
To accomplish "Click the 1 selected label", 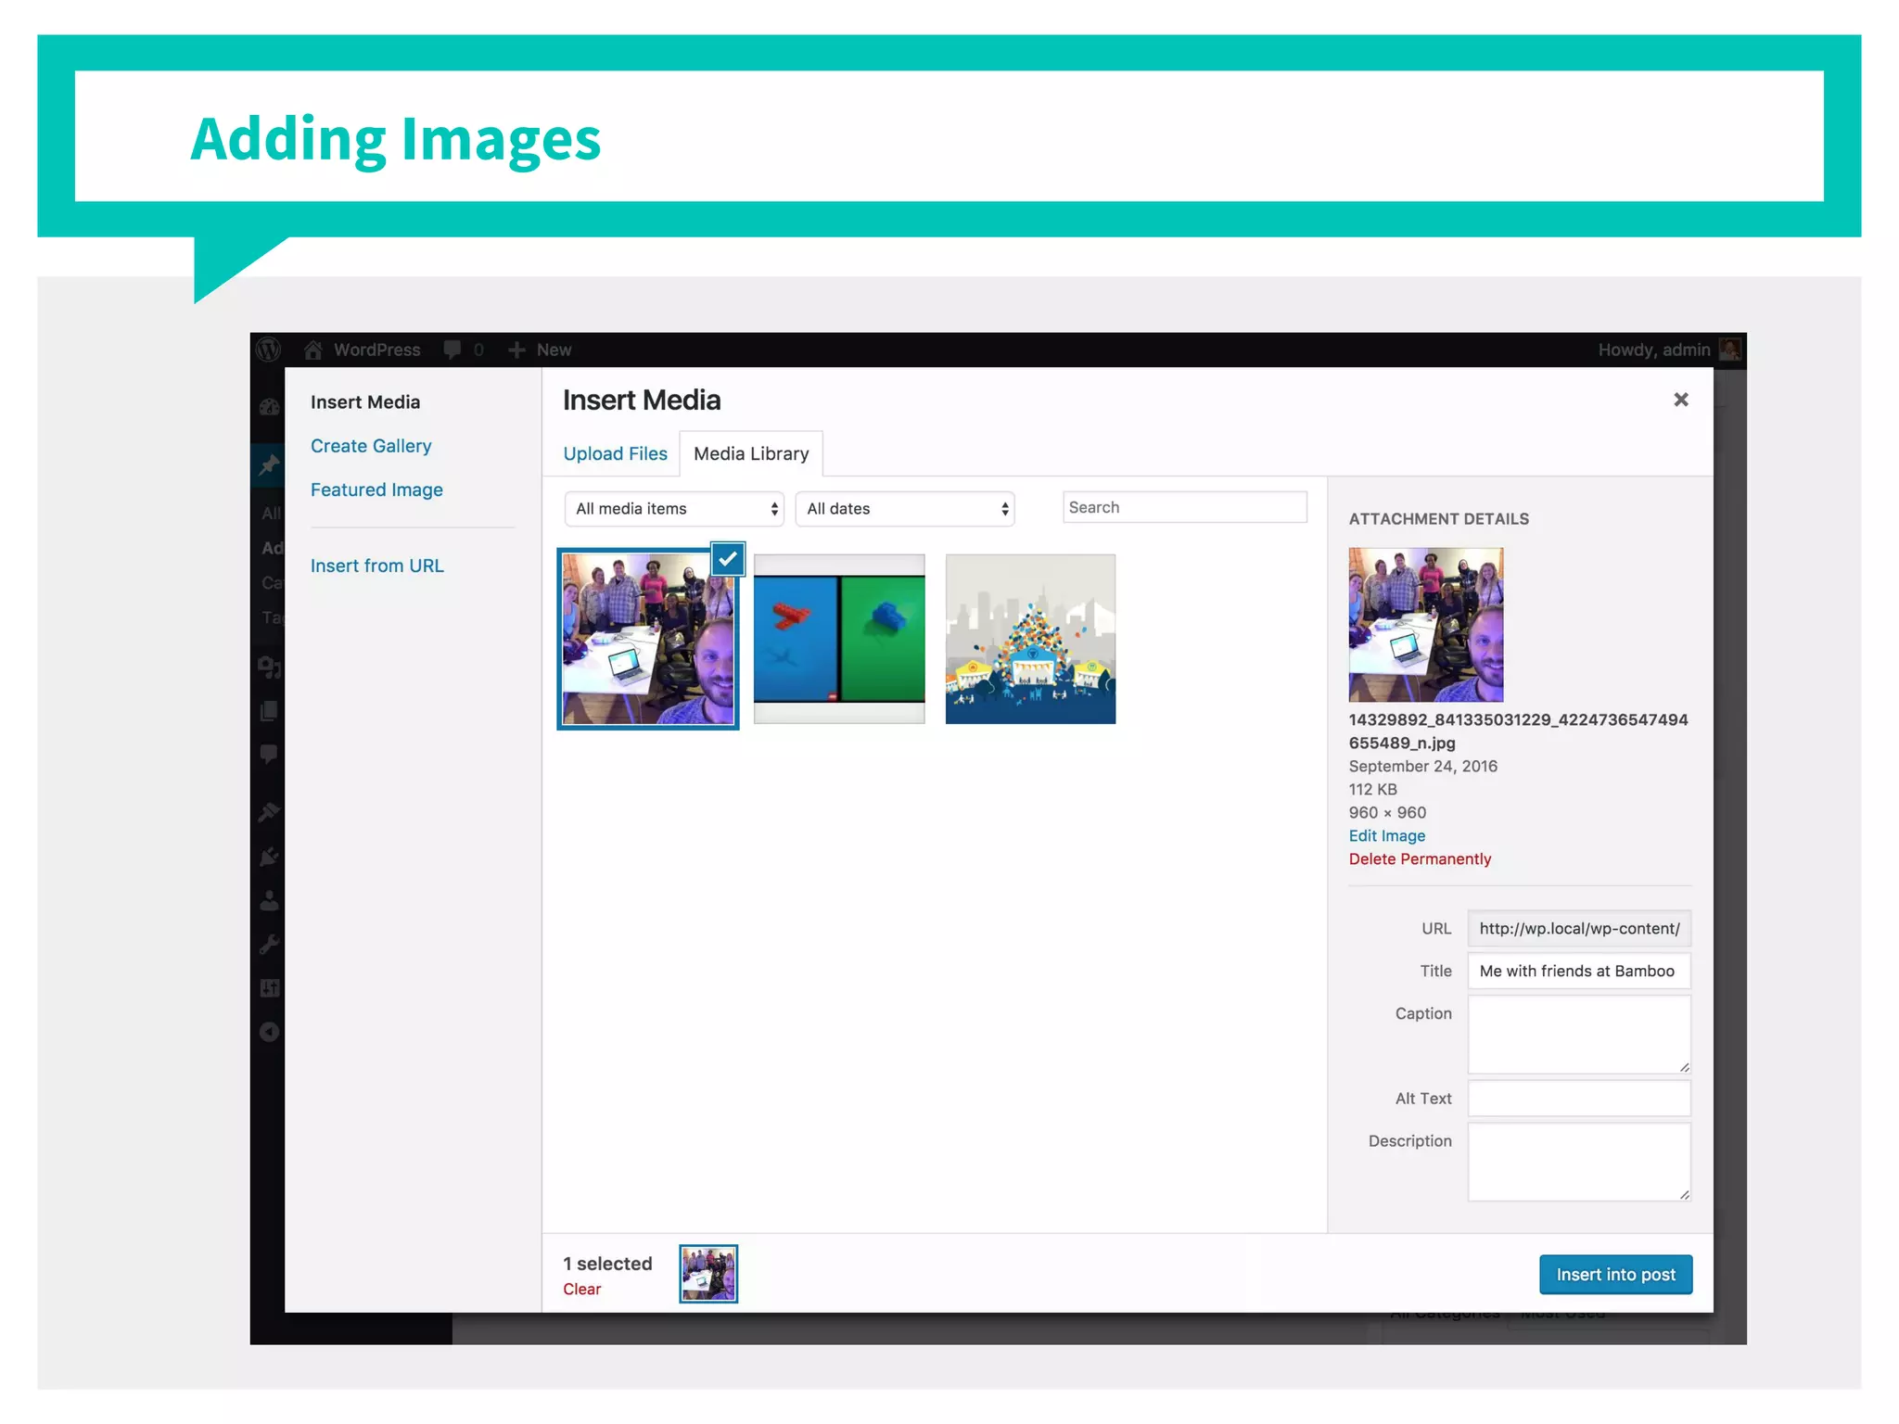I will point(607,1264).
